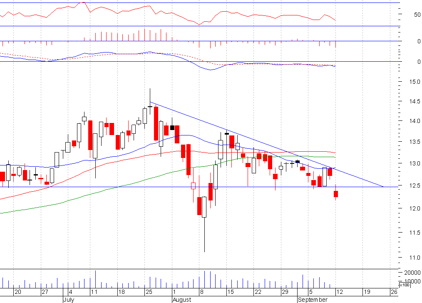Click the date label 27 on the time axis
The width and height of the screenshot is (422, 303).
[x=45, y=292]
